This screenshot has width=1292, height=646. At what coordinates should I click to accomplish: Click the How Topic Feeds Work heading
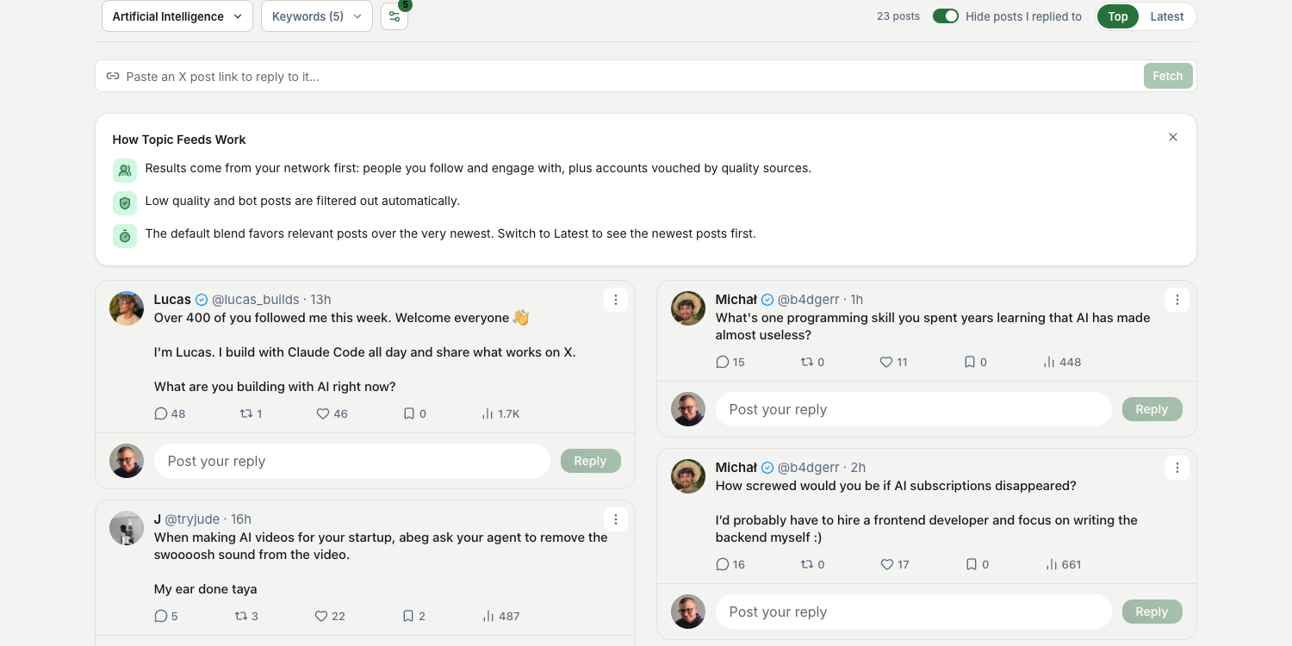[x=179, y=140]
